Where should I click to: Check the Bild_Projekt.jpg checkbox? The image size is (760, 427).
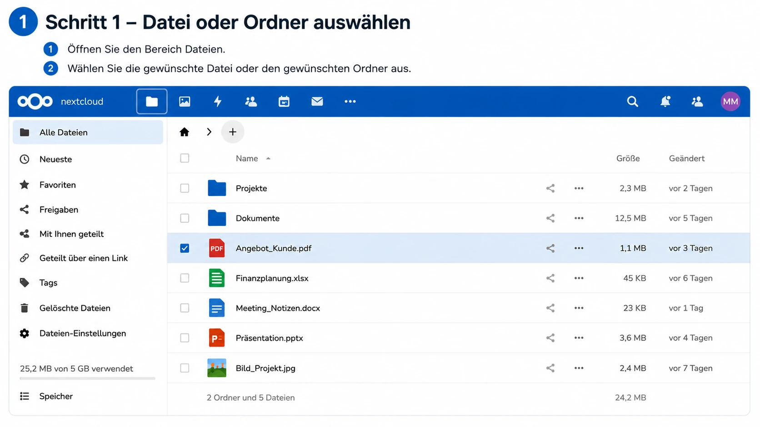click(x=185, y=368)
